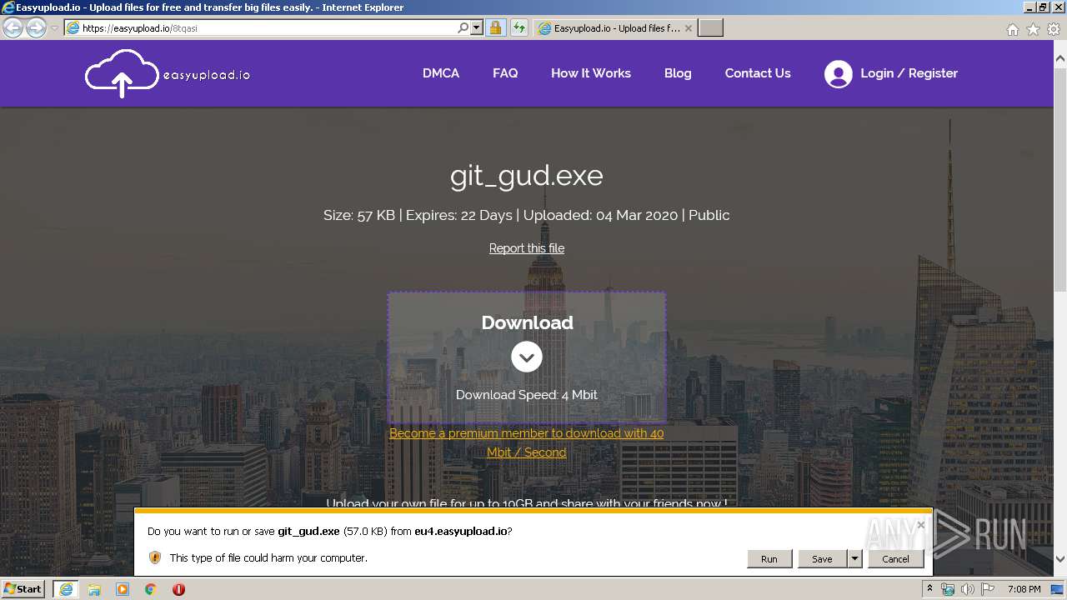Image resolution: width=1067 pixels, height=600 pixels.
Task: Save the git_gud.exe file
Action: pos(822,559)
